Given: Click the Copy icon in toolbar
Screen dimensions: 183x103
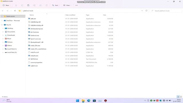Looking at the screenshot, I should tap(22, 5).
